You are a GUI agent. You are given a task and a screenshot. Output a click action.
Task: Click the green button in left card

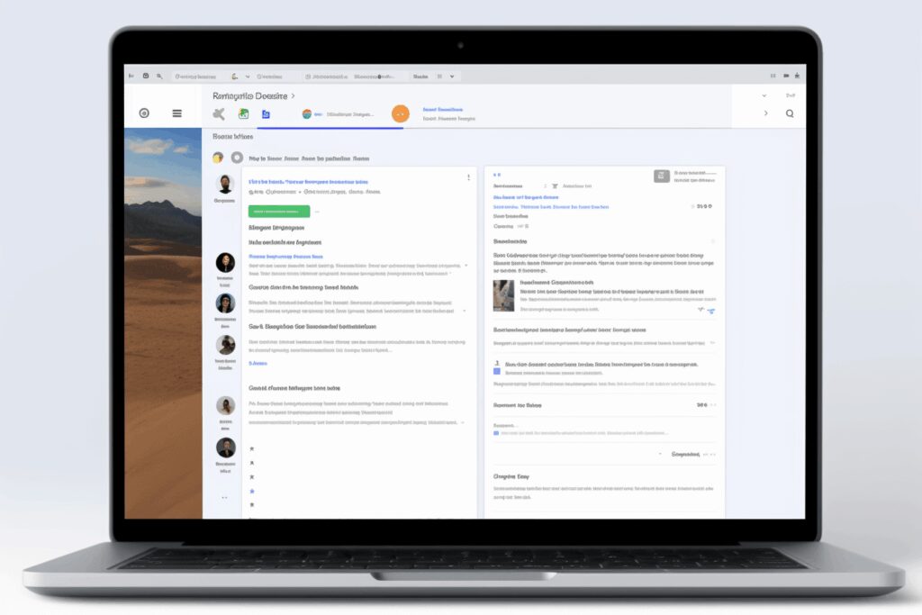click(278, 212)
